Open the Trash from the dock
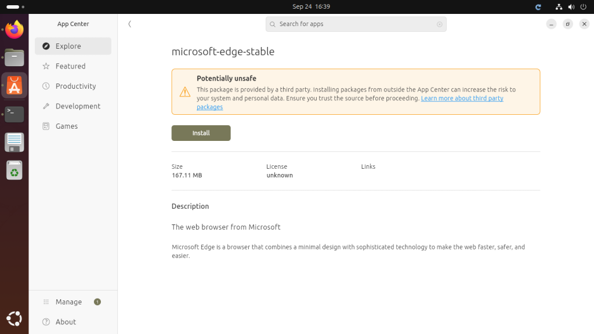This screenshot has width=594, height=334. pyautogui.click(x=15, y=170)
